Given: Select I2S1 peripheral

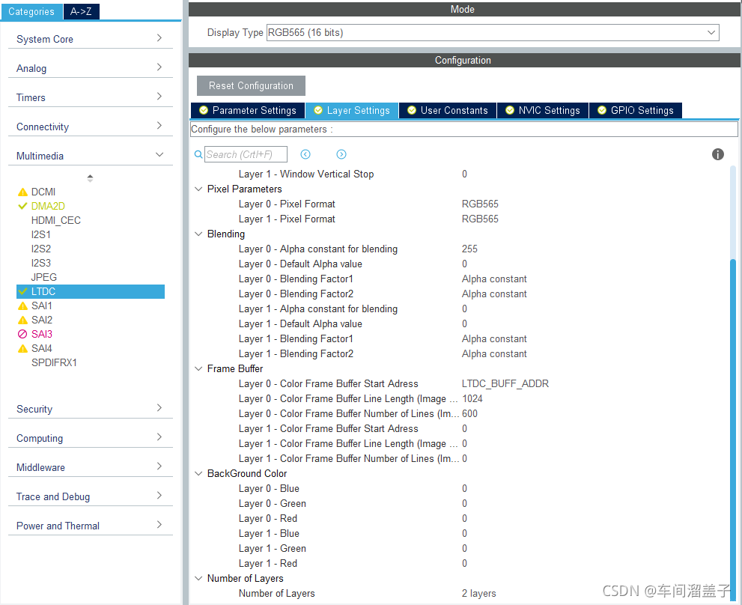Looking at the screenshot, I should tap(40, 235).
